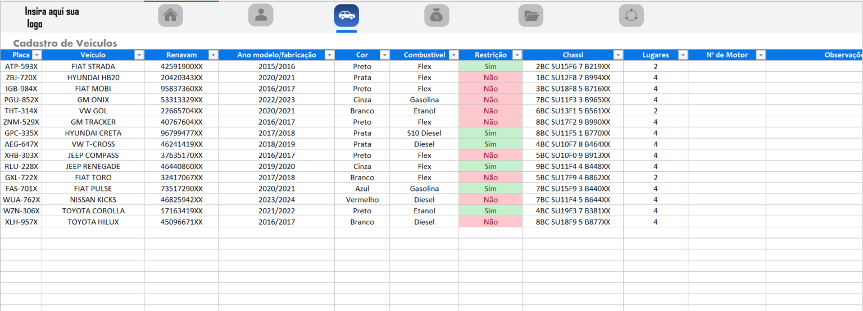Go to the person profile page icon
This screenshot has width=863, height=311.
click(x=261, y=16)
